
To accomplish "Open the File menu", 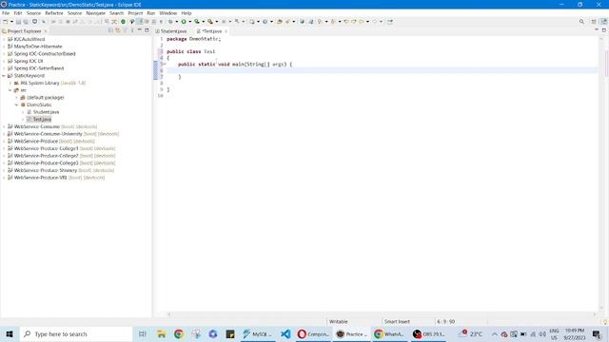I will [6, 13].
